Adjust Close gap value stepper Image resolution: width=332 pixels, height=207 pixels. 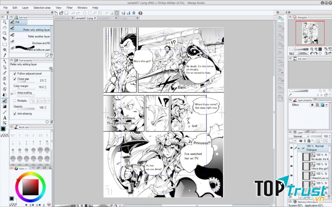[x=45, y=80]
